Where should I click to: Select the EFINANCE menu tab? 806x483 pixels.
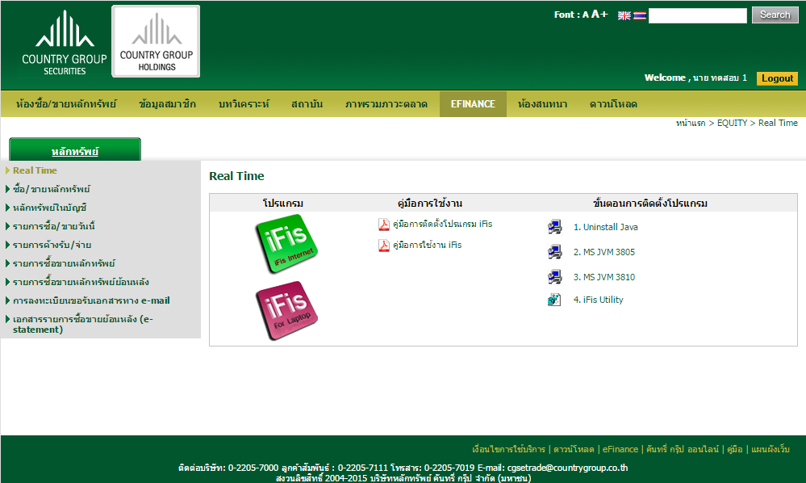pos(473,104)
